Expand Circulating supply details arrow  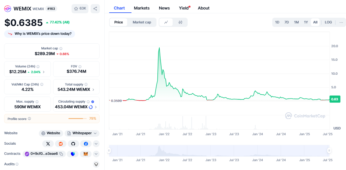click(95, 107)
